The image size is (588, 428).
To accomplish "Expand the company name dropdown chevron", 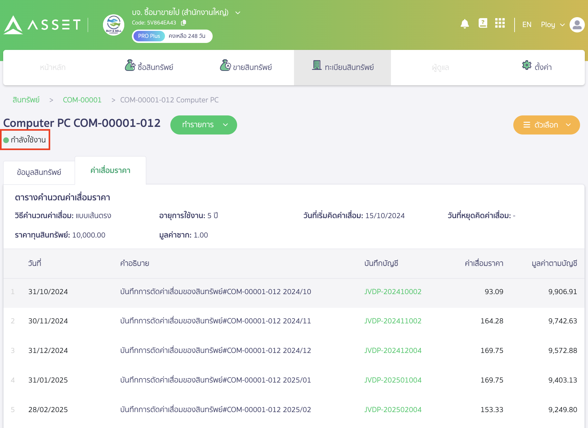I will [238, 13].
